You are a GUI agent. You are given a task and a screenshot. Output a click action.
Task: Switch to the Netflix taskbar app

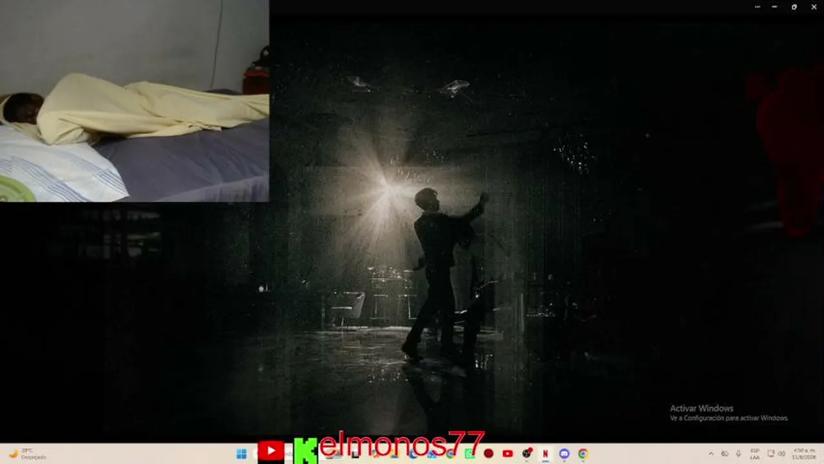(x=545, y=454)
